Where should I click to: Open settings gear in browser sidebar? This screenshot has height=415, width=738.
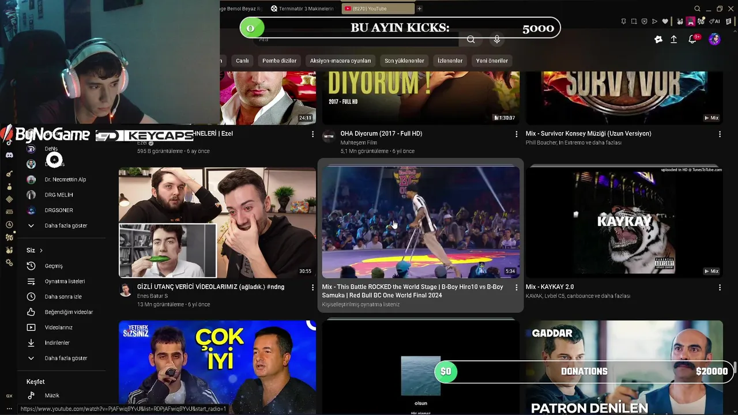(9, 263)
